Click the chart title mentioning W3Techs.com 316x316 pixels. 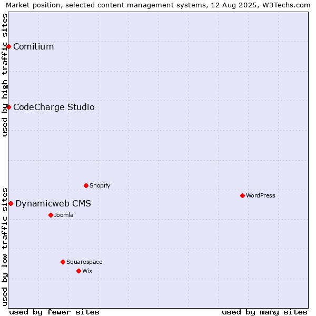coord(158,5)
